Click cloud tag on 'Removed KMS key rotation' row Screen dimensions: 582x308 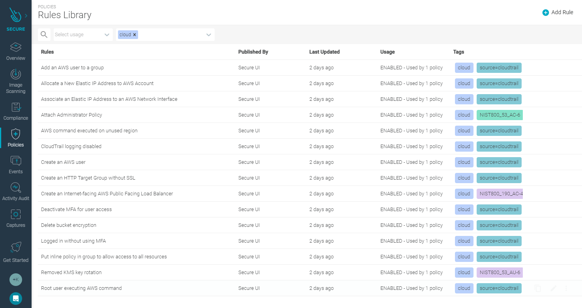[464, 273]
